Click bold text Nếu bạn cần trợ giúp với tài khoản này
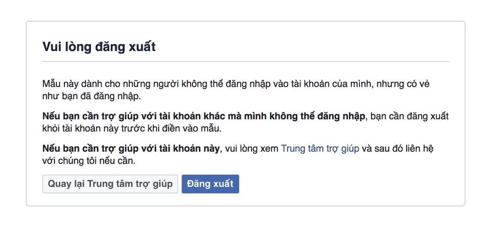This screenshot has width=492, height=230. [x=130, y=148]
